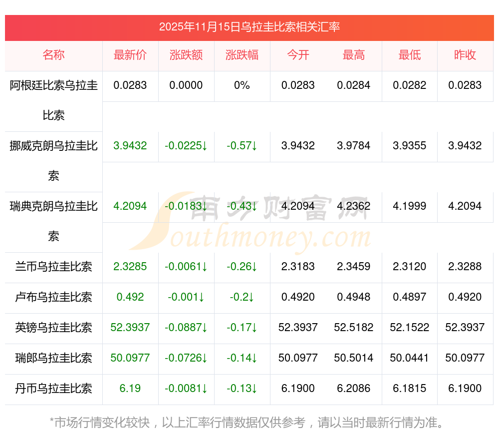The image size is (499, 438).
Task: Click the 涨跌幅 column header
Action: click(x=242, y=55)
